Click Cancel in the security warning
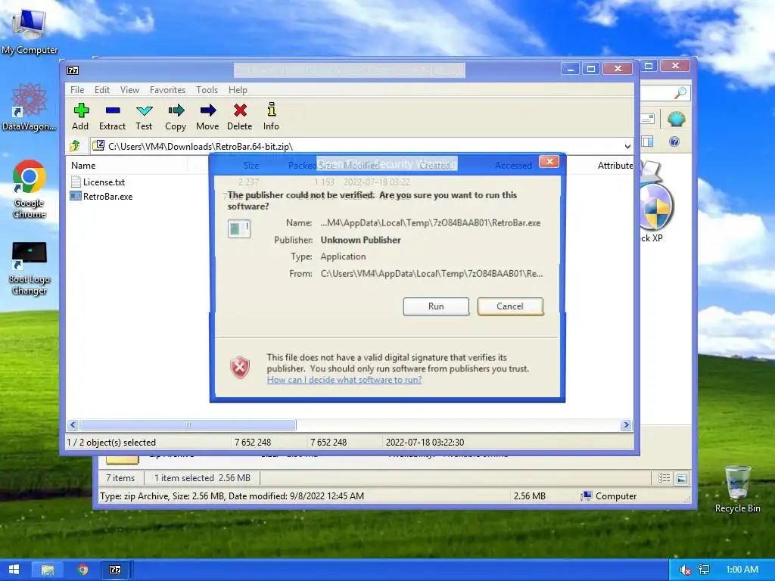 510,306
